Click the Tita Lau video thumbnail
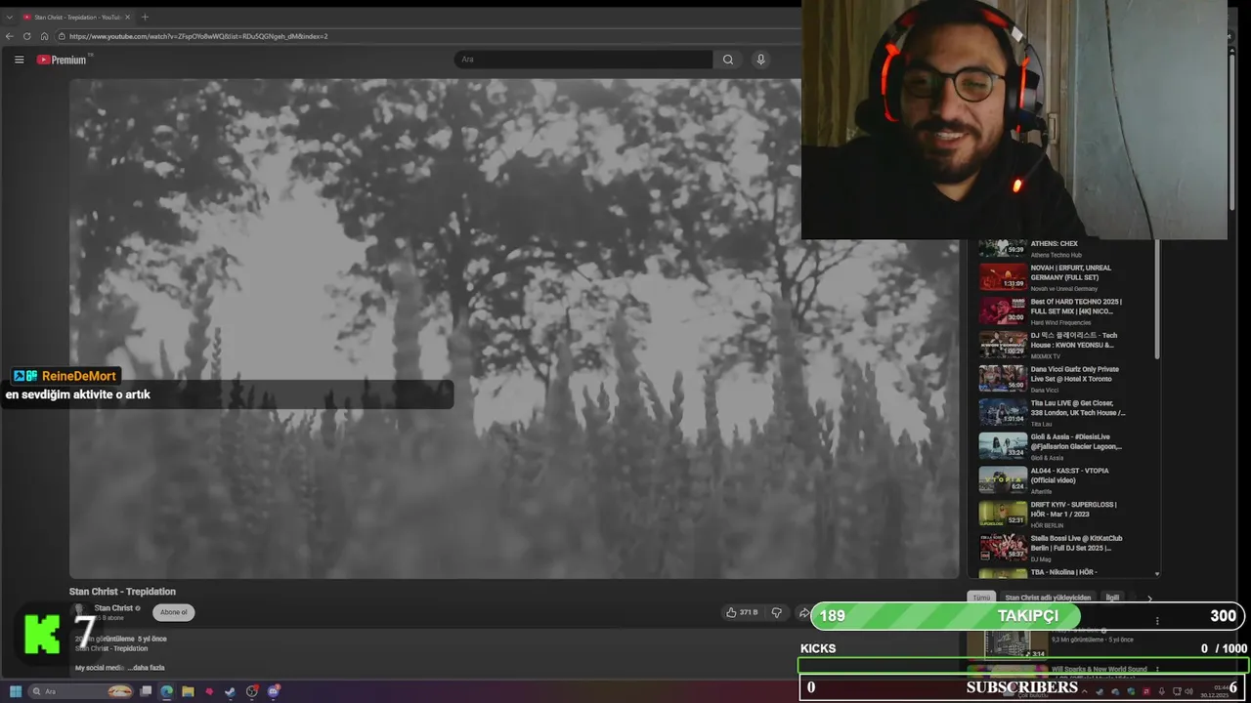This screenshot has width=1251, height=703. [x=1003, y=413]
